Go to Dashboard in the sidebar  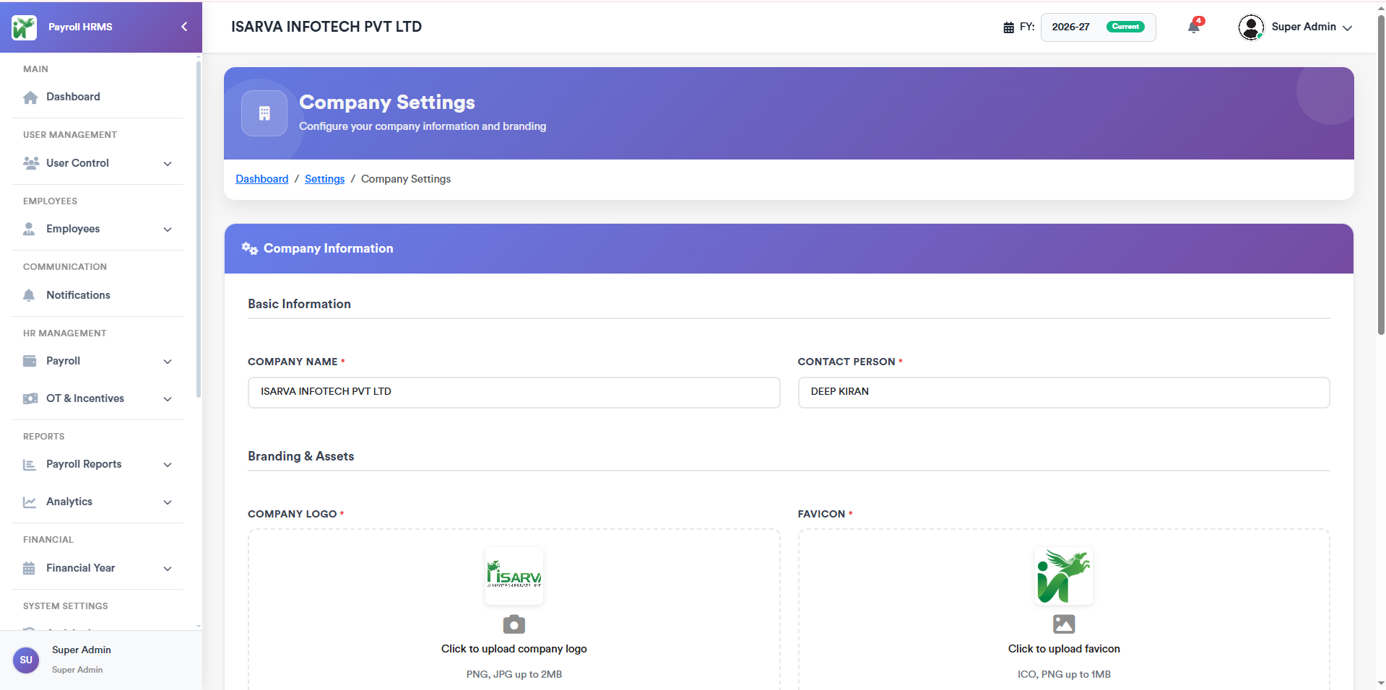98,97
